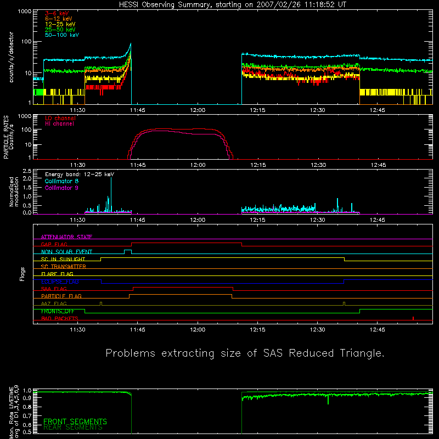Click the SC_IN_SUNLIGHT flag label
The image size is (439, 439).
coord(63,259)
